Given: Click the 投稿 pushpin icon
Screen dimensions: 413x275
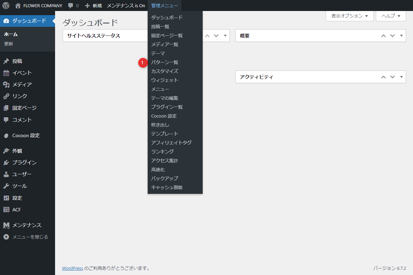Looking at the screenshot, I should click(6, 61).
